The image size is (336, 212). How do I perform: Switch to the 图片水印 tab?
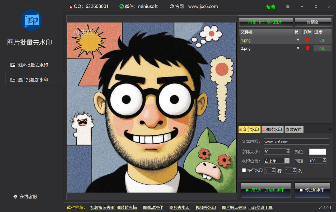[272, 129]
